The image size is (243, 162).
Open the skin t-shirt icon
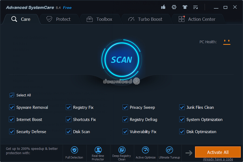click(x=185, y=7)
